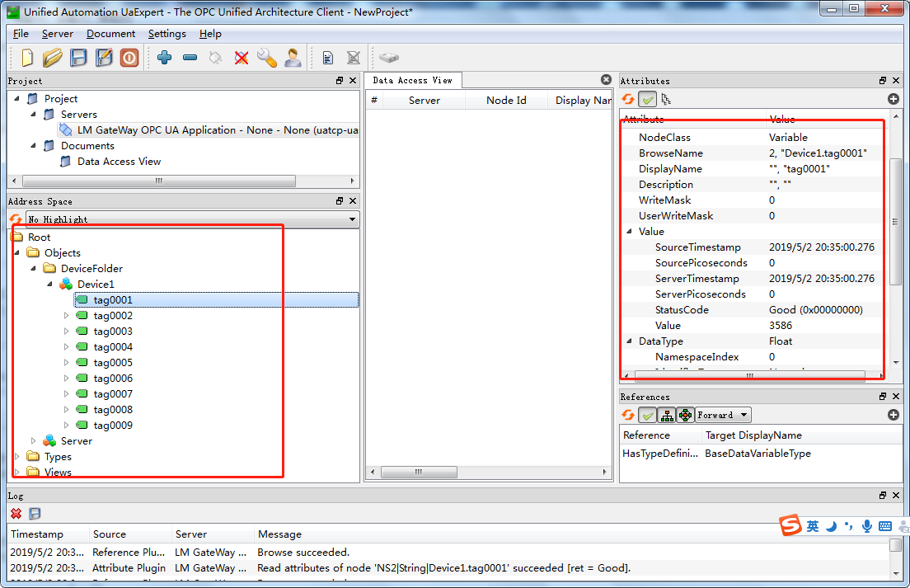Image resolution: width=910 pixels, height=588 pixels.
Task: Click the hierarchy icon in References toolbar
Action: 668,415
